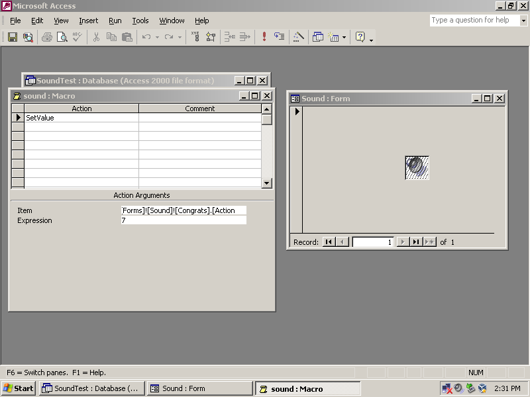The width and height of the screenshot is (530, 397).
Task: Open the View menu
Action: coord(61,21)
